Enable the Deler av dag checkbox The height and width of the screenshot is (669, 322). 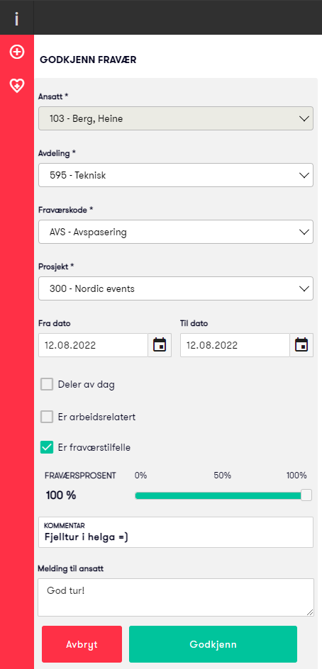click(x=47, y=384)
